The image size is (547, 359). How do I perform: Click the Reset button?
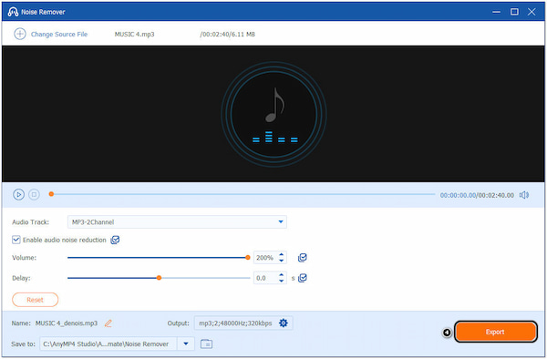(36, 300)
